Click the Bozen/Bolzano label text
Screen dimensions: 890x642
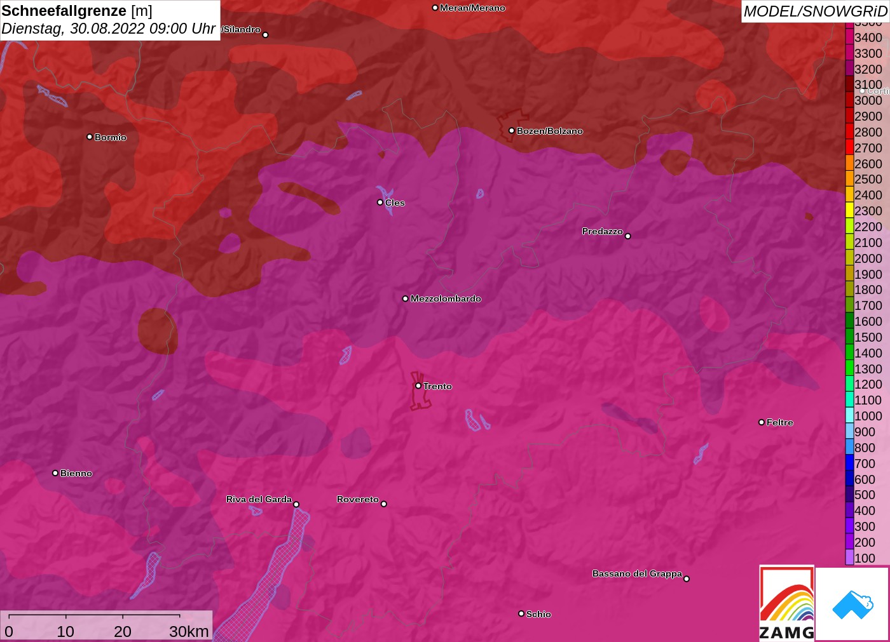pyautogui.click(x=549, y=131)
